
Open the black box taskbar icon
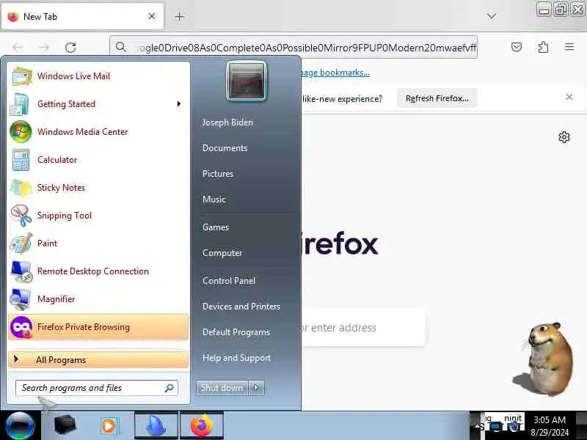[x=65, y=425]
